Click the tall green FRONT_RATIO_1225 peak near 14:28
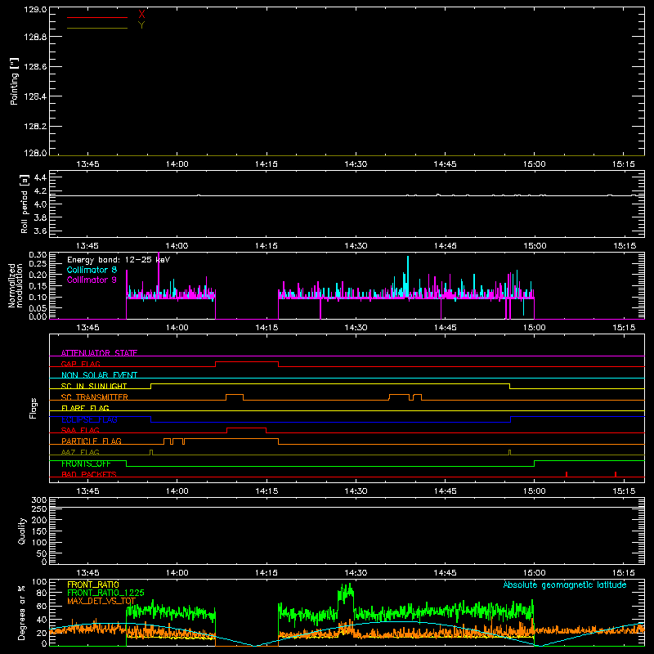The height and width of the screenshot is (654, 654). pyautogui.click(x=346, y=592)
